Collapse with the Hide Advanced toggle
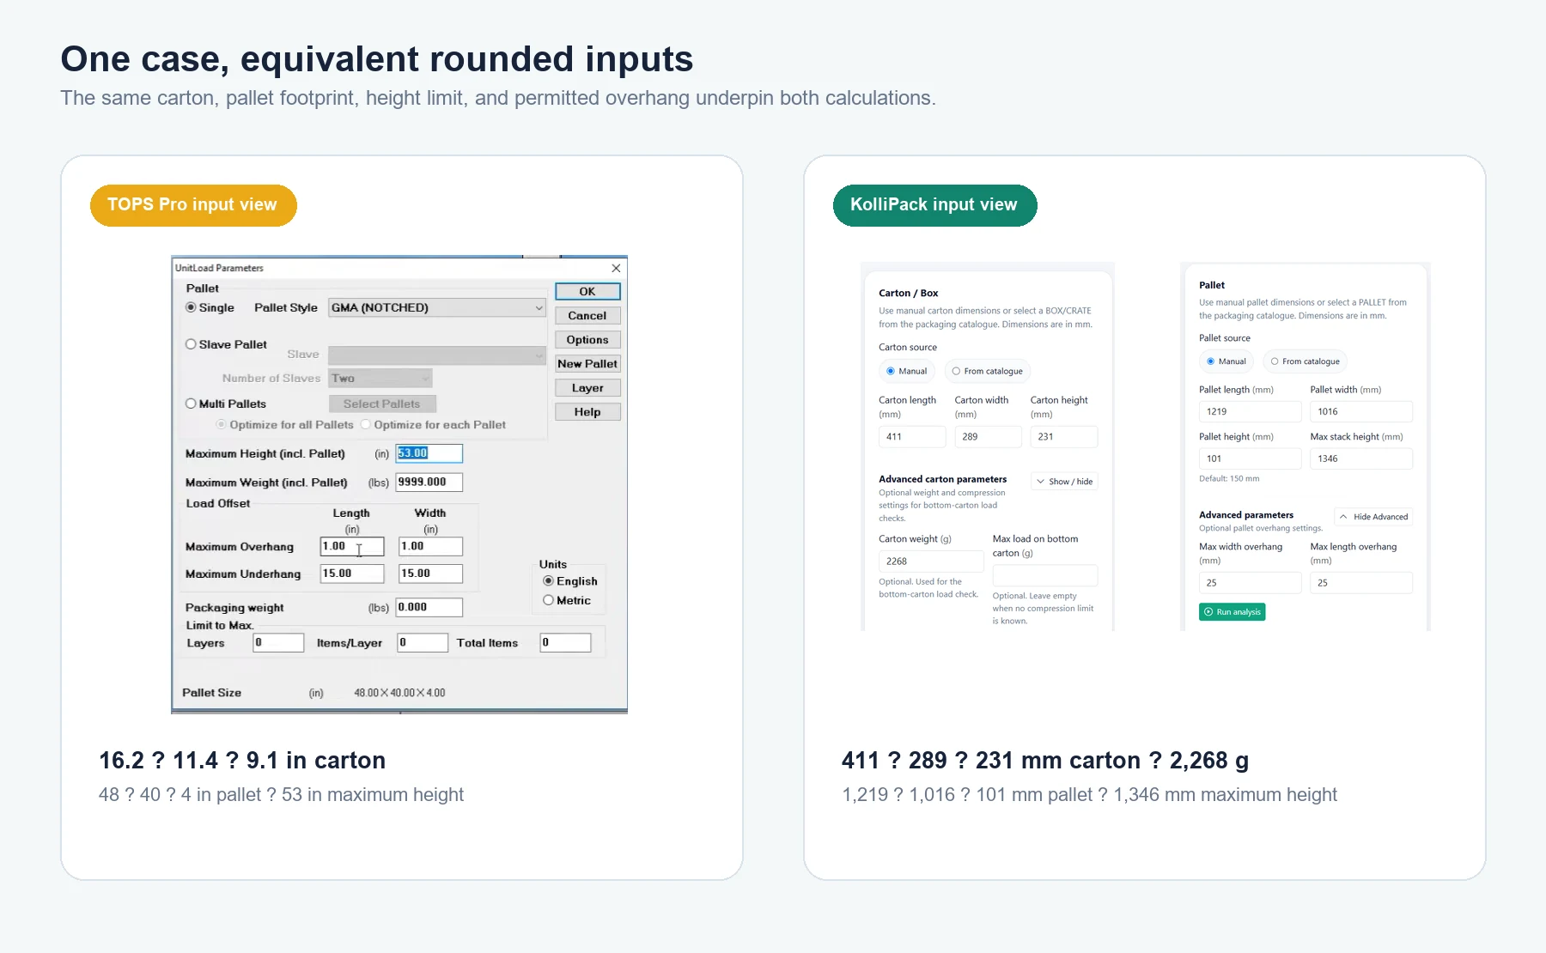Viewport: 1546px width, 953px height. (1373, 517)
